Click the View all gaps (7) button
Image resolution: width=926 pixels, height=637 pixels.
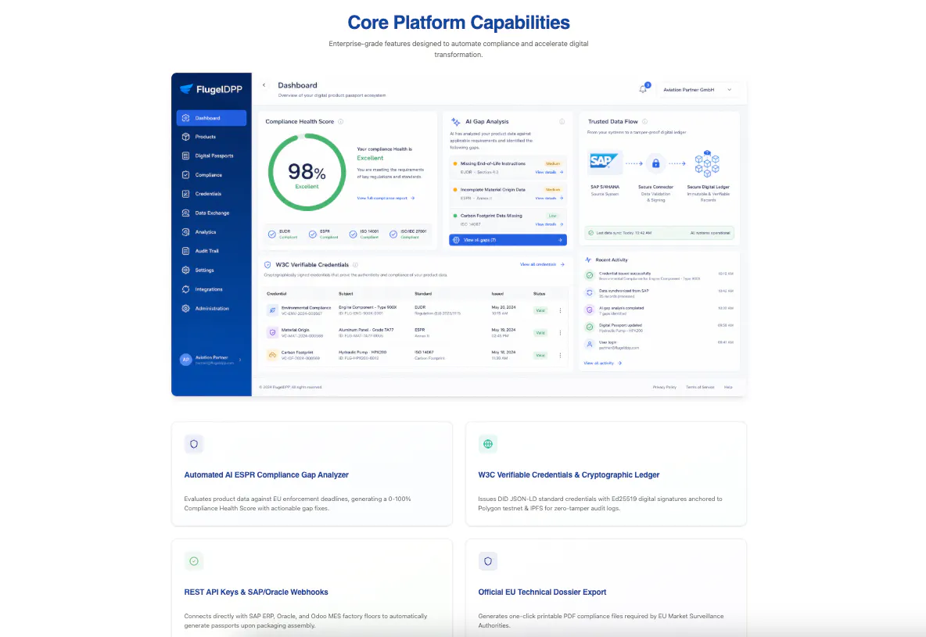[508, 240]
